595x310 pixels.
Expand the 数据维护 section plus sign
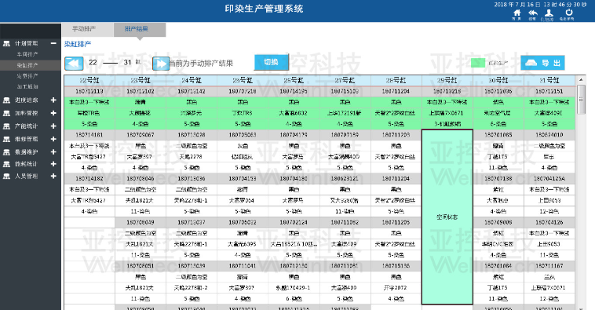(x=53, y=151)
